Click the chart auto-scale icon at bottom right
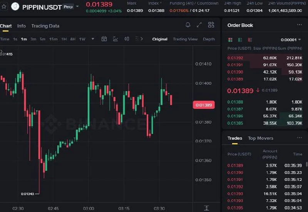Viewport: 308px width, 212px height. [206, 208]
